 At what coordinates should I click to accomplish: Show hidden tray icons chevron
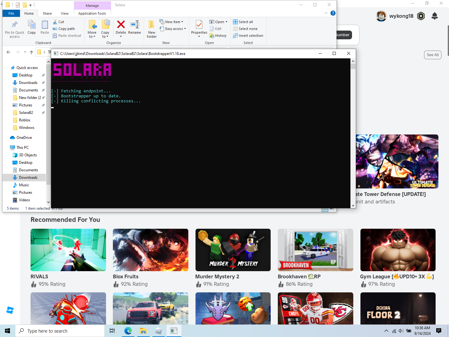(x=386, y=331)
